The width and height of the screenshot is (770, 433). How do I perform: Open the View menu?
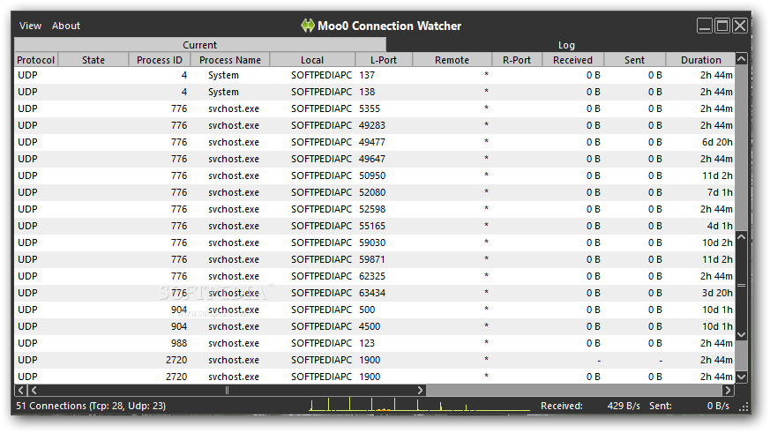[x=30, y=26]
